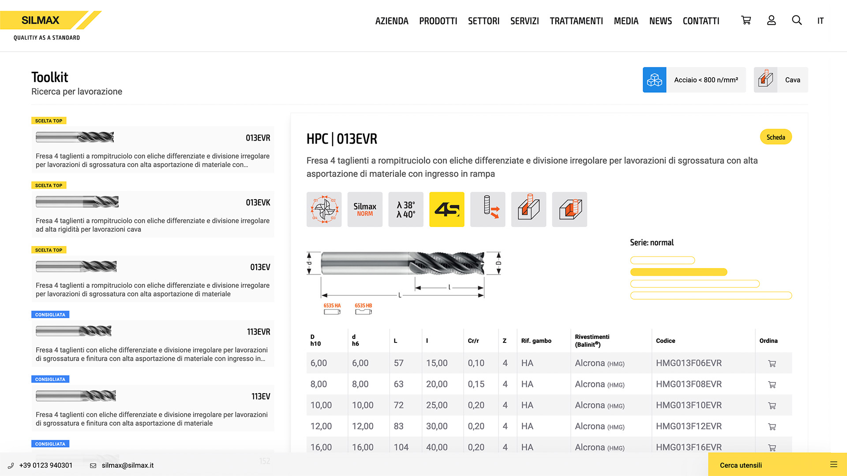The height and width of the screenshot is (476, 847).
Task: Select the 113EVR tool card
Action: 153,343
